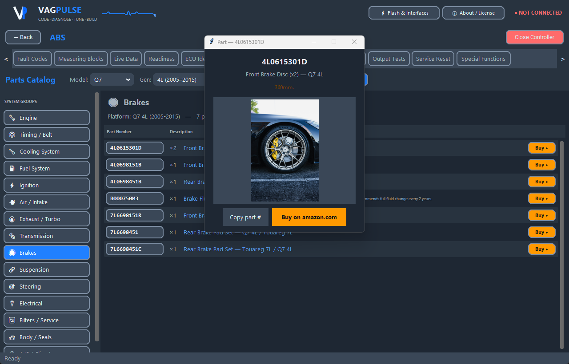Viewport: 569px width, 364px height.
Task: Open the Suspension chain-link icon
Action: coord(12,270)
